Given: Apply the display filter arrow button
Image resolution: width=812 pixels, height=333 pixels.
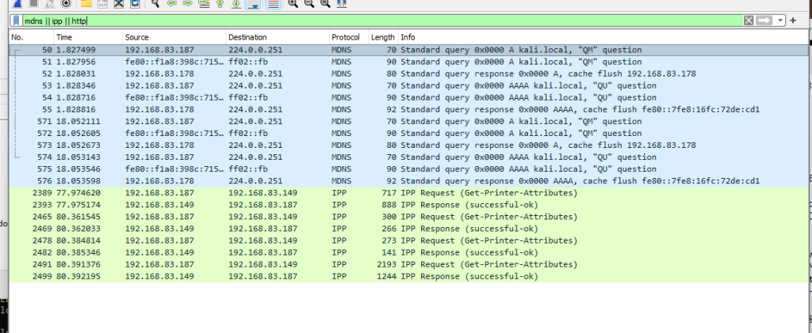Looking at the screenshot, I should (765, 21).
